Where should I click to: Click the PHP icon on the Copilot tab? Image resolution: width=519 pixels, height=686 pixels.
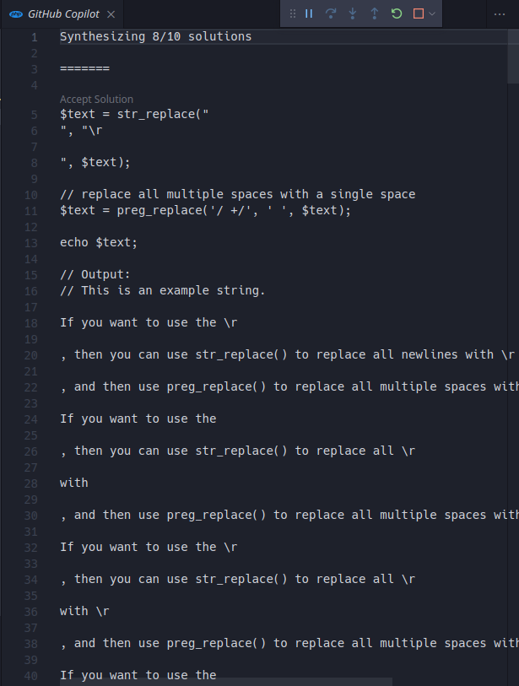click(16, 14)
